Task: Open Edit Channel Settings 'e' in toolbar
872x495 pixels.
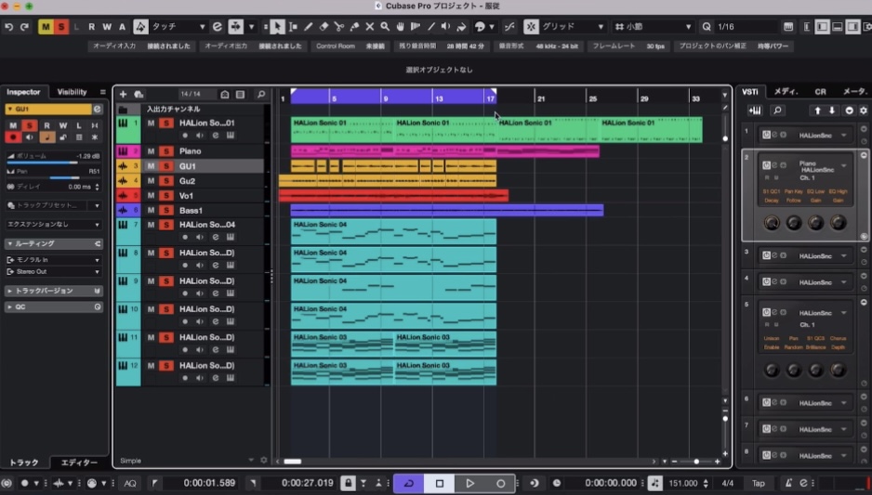Action: (218, 27)
